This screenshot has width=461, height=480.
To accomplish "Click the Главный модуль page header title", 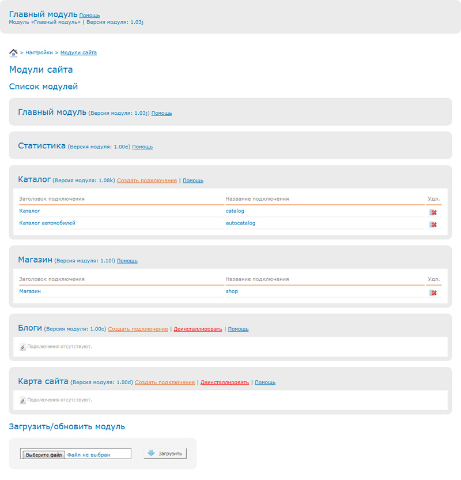I will coord(43,14).
